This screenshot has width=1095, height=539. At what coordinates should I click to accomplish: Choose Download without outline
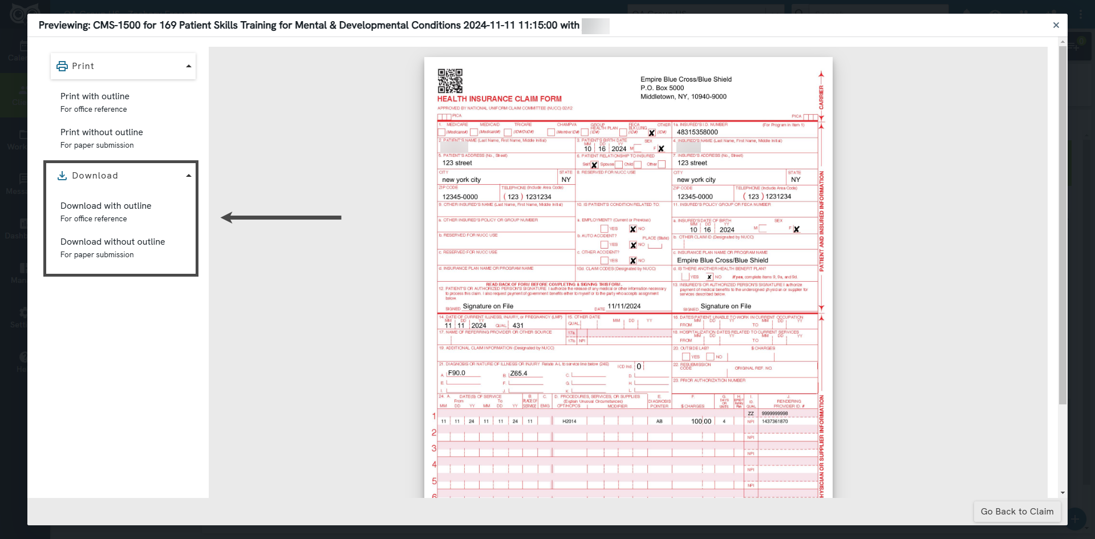click(x=112, y=242)
